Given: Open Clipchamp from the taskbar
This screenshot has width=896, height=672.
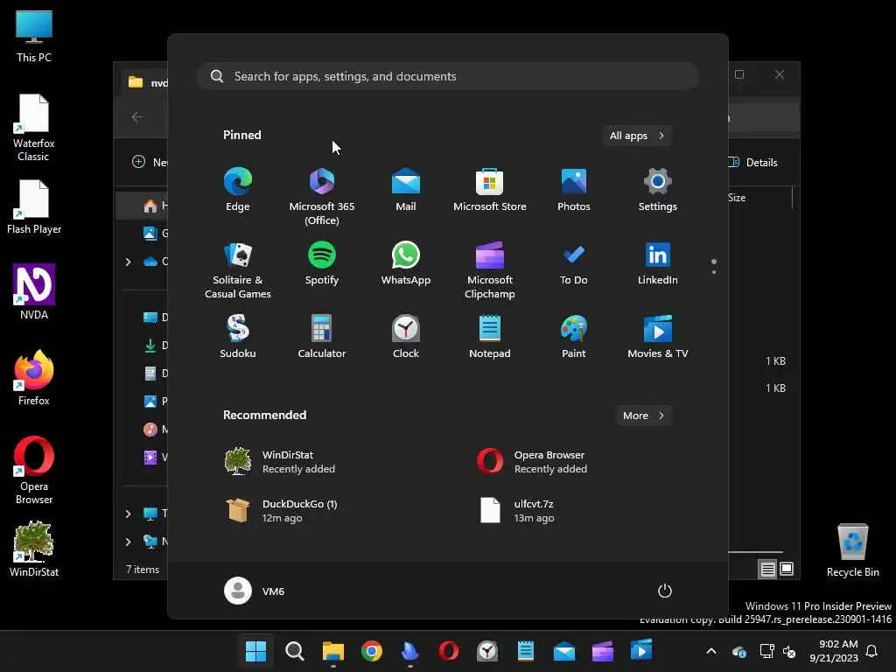Looking at the screenshot, I should pyautogui.click(x=603, y=651).
